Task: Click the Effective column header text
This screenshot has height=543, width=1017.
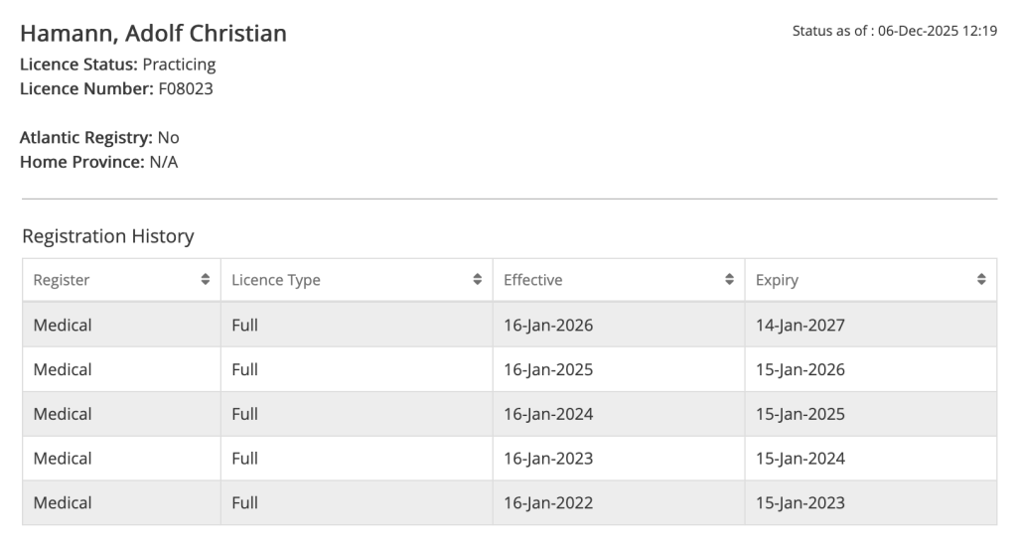Action: [533, 280]
